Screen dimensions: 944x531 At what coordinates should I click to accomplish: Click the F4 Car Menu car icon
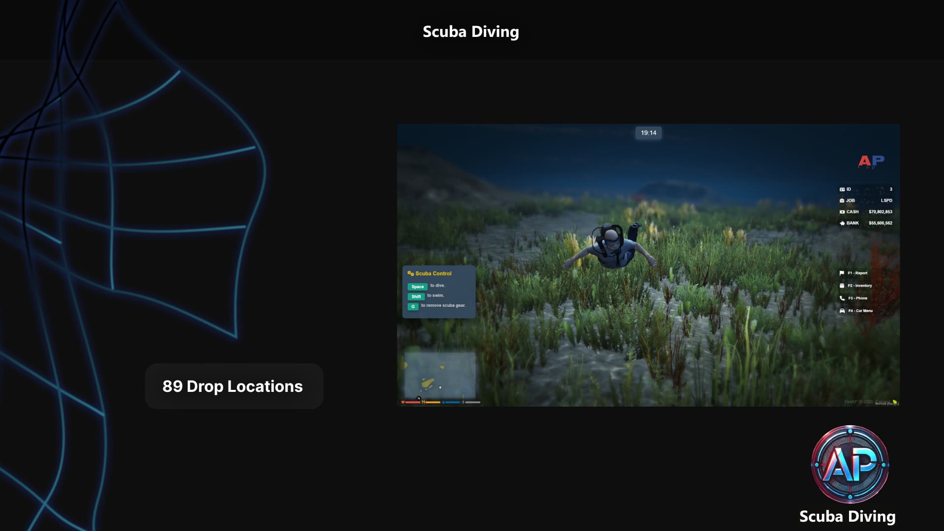842,311
